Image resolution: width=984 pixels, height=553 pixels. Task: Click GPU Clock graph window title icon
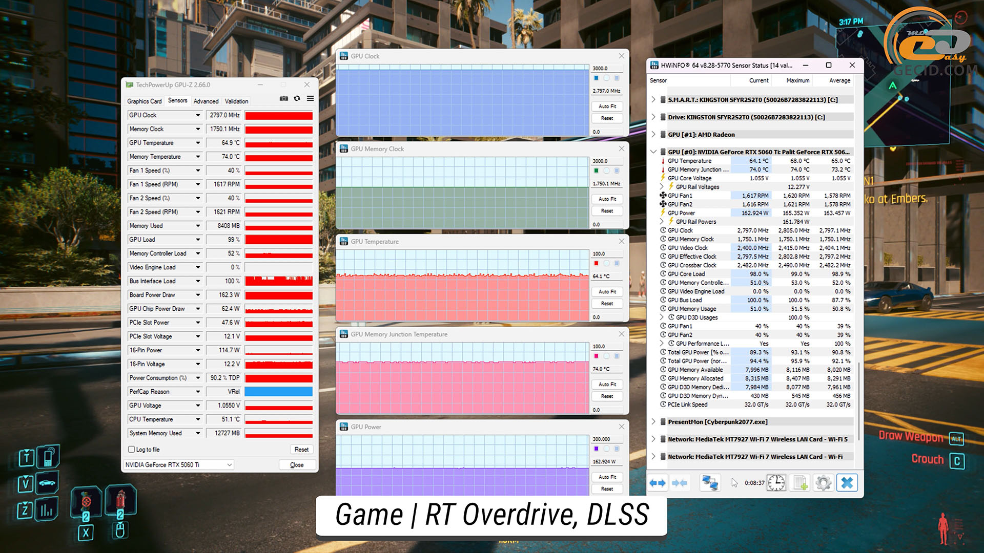344,56
